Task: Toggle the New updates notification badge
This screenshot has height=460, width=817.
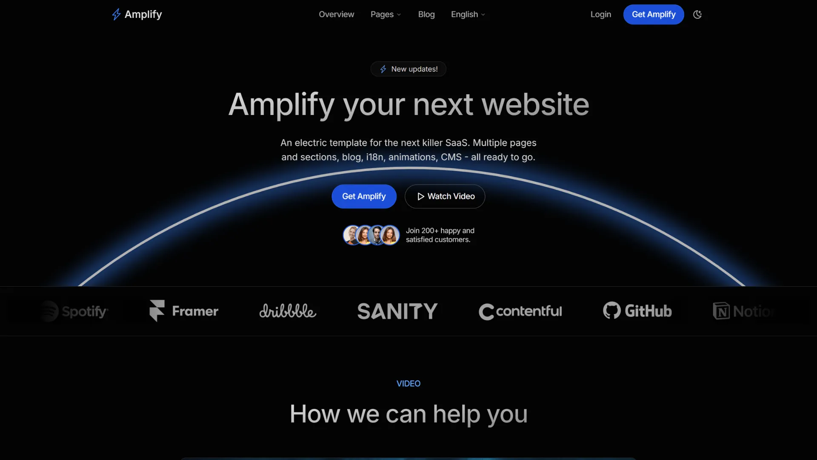Action: 408,69
